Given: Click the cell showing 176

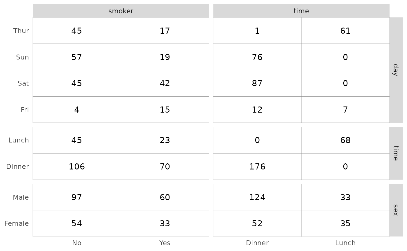Looking at the screenshot, I should pyautogui.click(x=257, y=167).
